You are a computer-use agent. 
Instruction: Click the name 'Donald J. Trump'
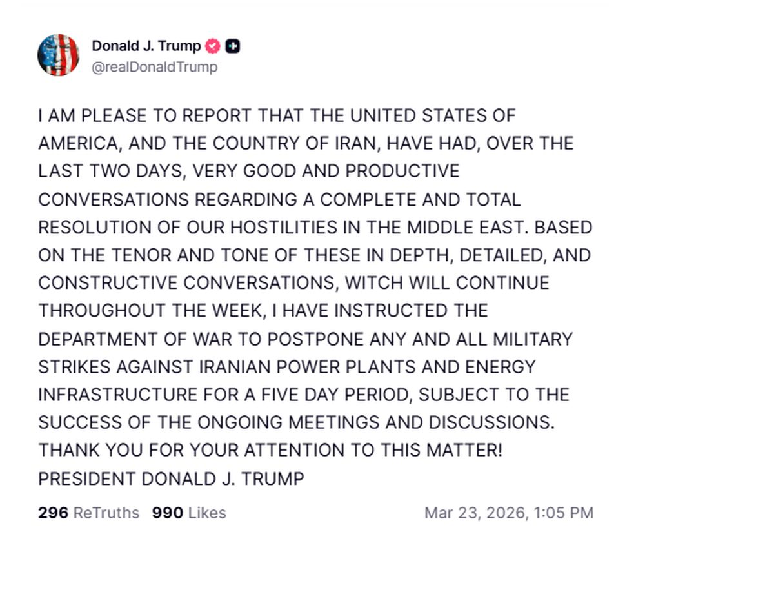coord(146,46)
